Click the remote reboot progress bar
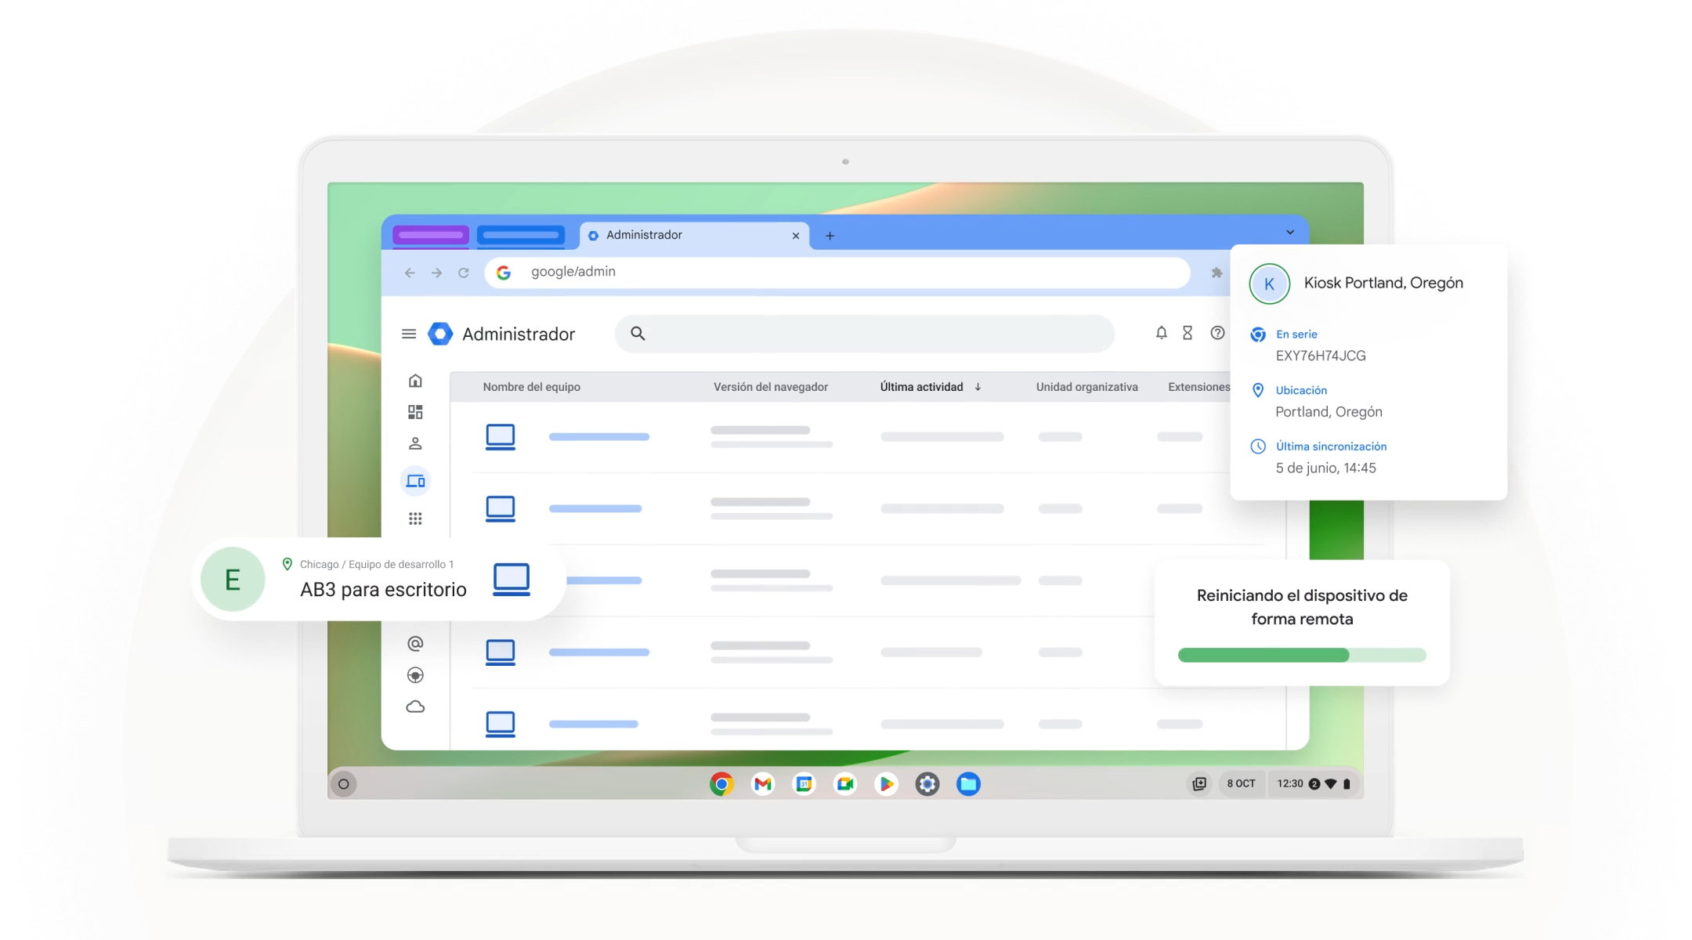 coord(1301,655)
